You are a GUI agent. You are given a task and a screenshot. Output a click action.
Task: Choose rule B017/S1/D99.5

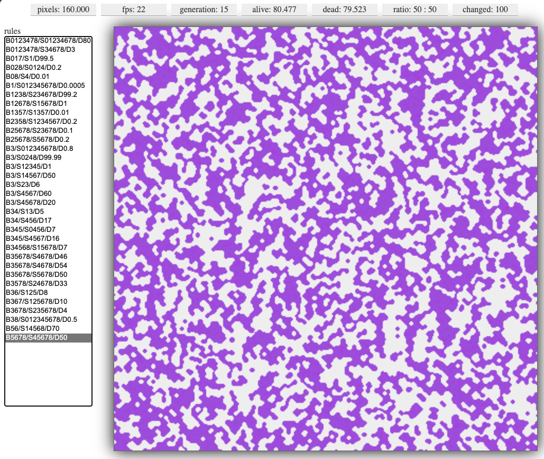coord(30,59)
